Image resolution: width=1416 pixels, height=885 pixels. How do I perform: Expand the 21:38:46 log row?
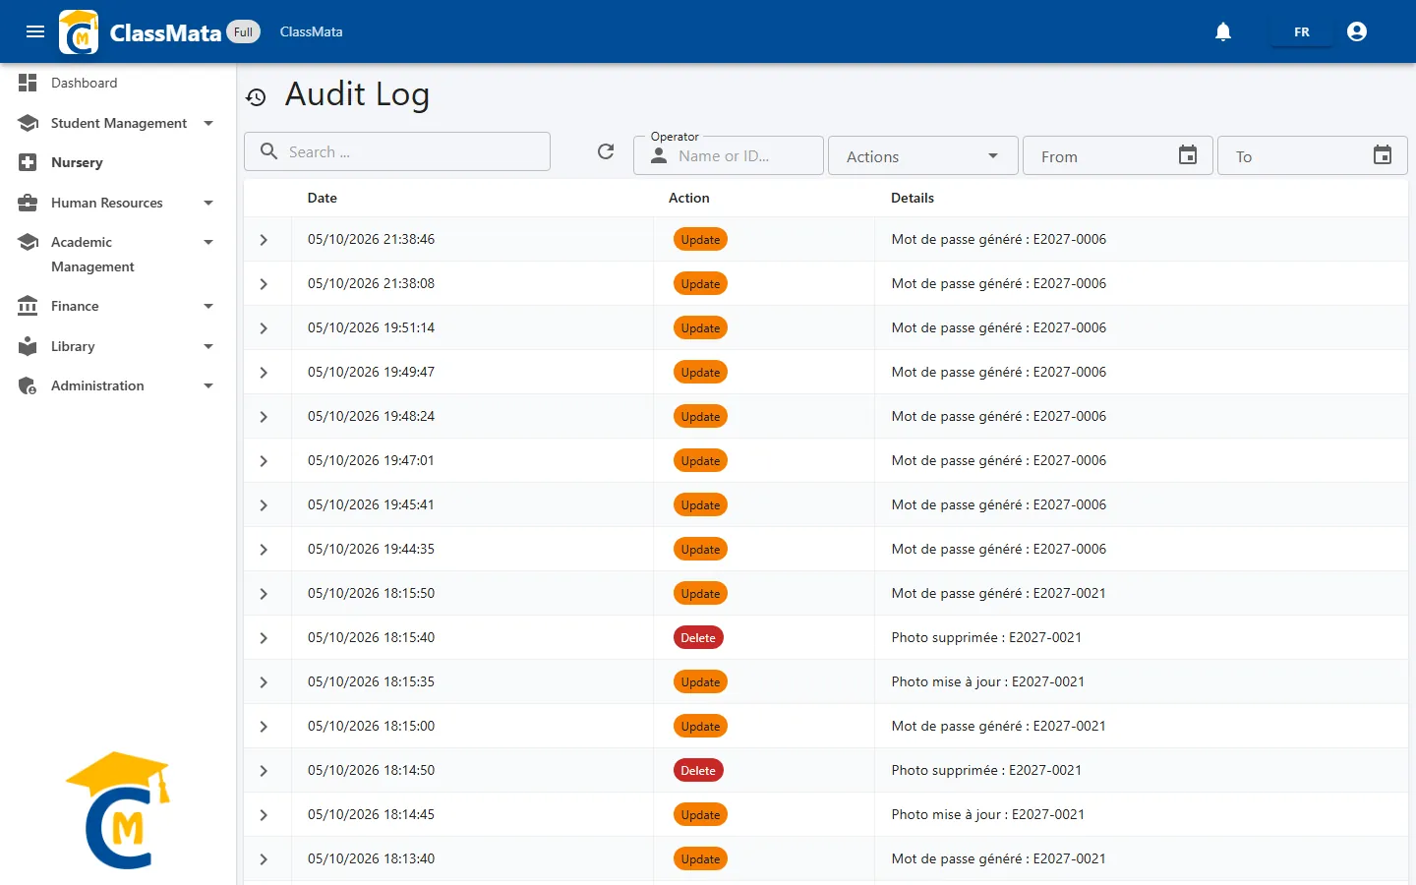pyautogui.click(x=264, y=240)
